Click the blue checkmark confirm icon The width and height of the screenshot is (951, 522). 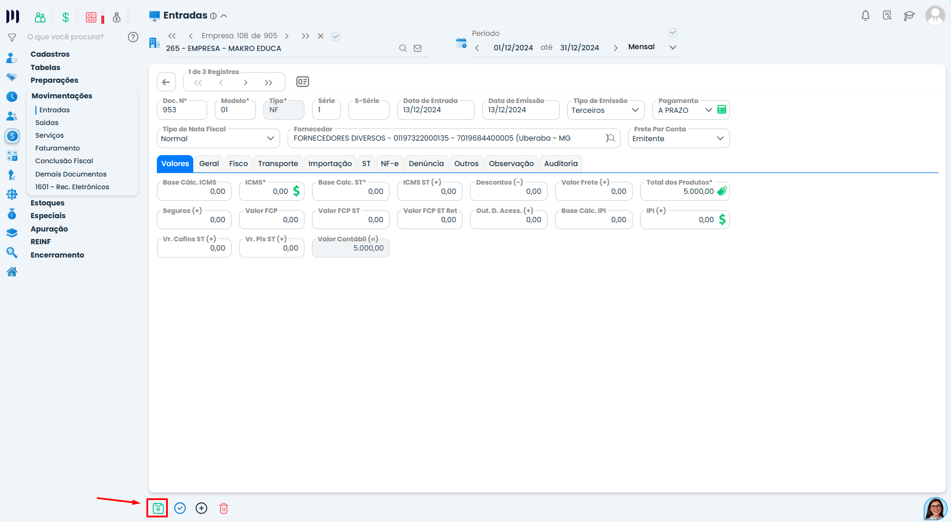click(x=180, y=508)
